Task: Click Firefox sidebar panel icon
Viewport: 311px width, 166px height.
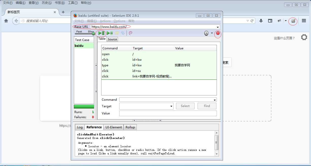Action: pos(270,21)
